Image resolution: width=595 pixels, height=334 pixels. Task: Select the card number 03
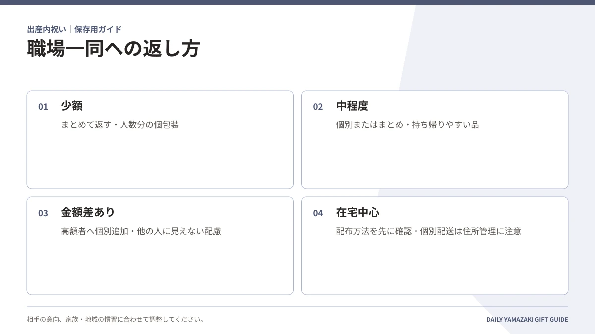43,213
